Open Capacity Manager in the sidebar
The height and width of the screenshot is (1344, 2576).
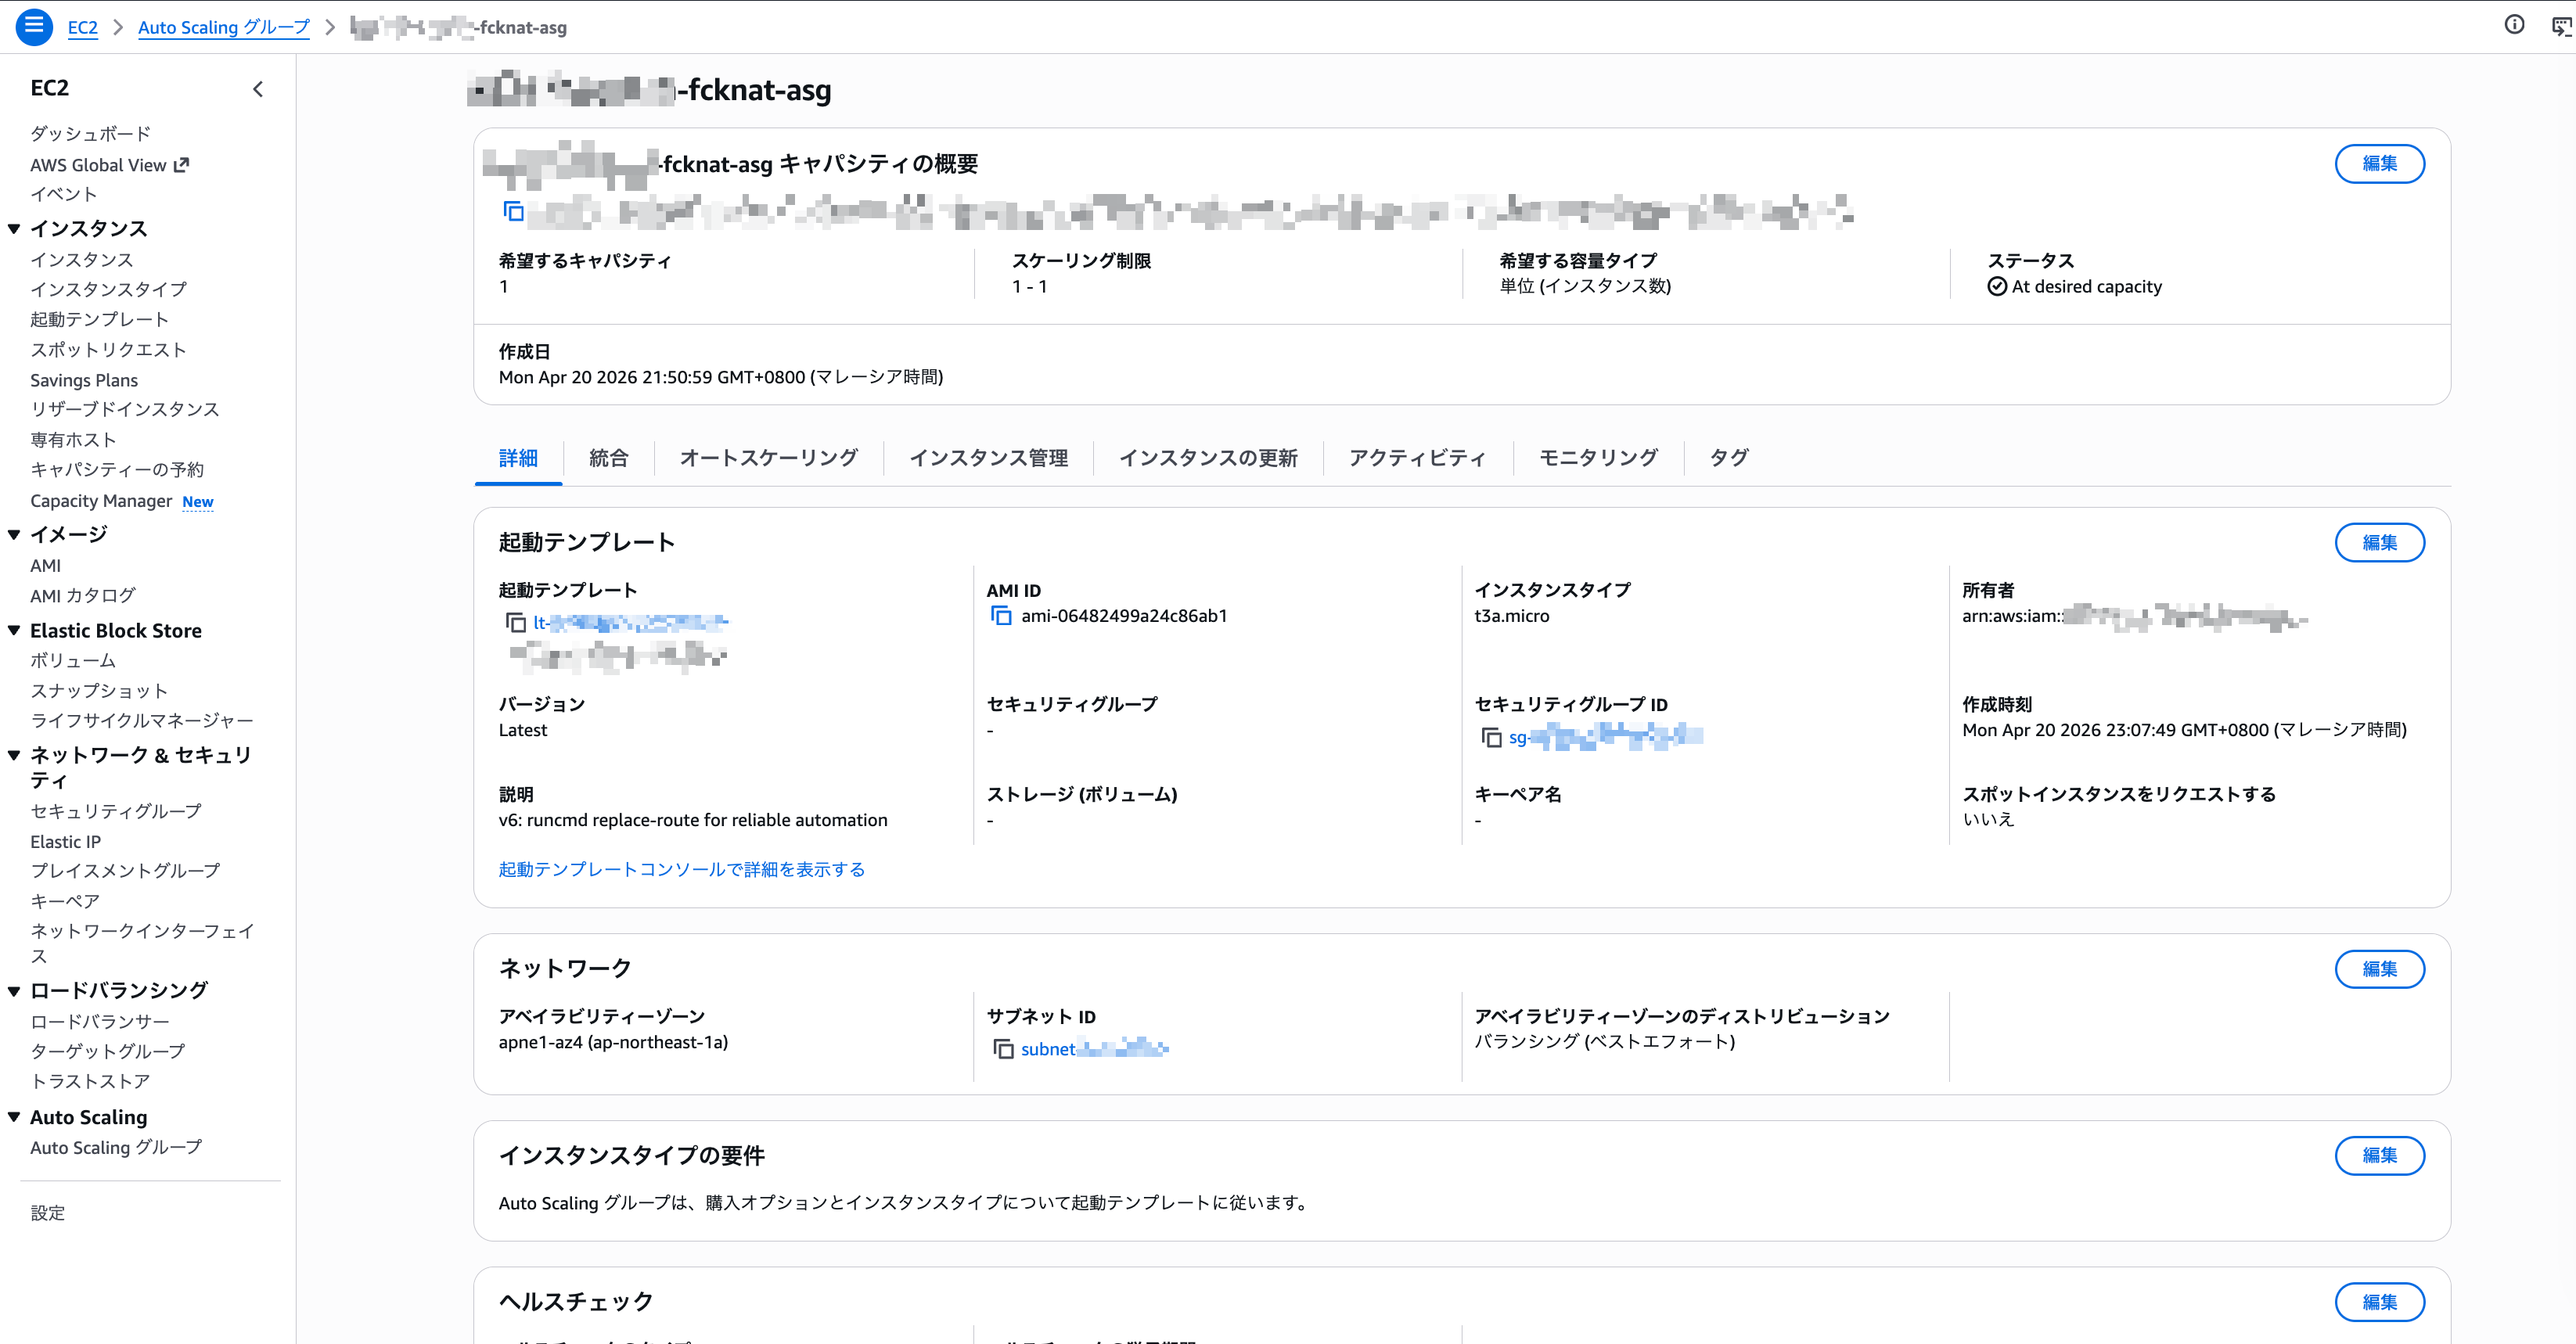(101, 501)
